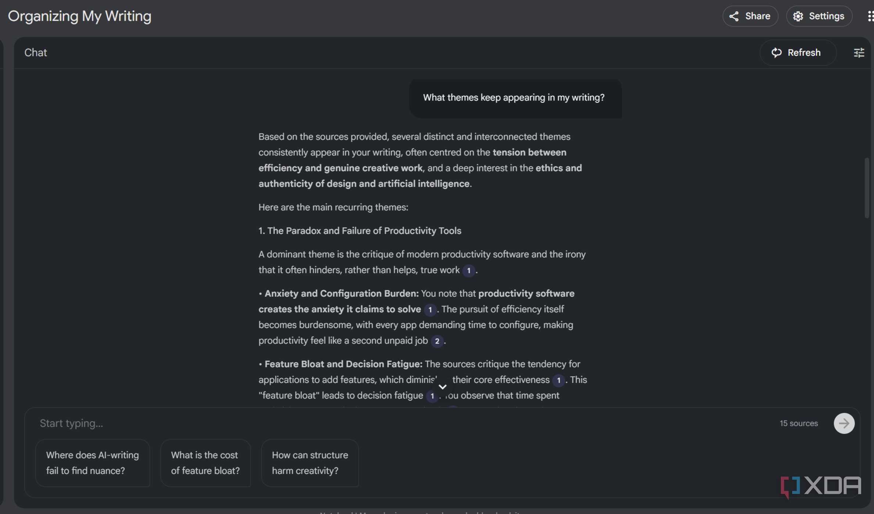This screenshot has height=514, width=874.
Task: Select "Where does AI-writing fail" suggestion
Action: pos(93,463)
